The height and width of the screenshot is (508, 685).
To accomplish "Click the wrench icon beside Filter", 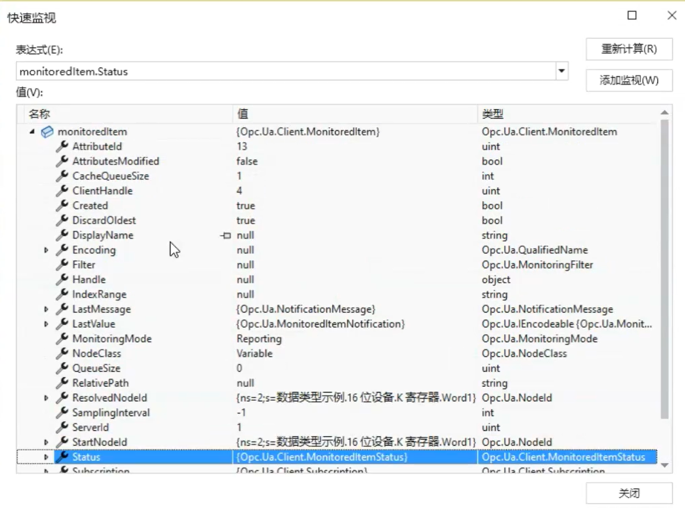I will tap(62, 264).
